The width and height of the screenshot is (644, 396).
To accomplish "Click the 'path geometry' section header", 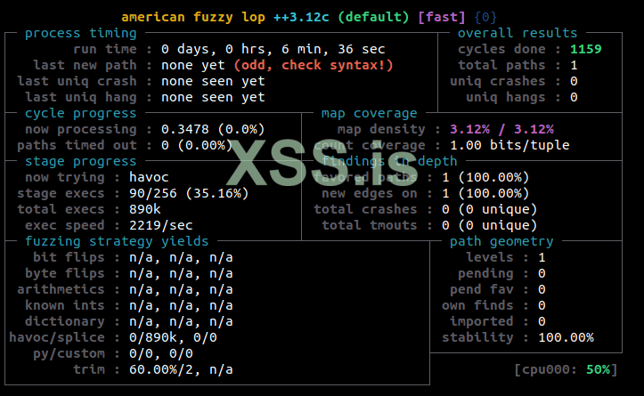I will click(x=501, y=241).
